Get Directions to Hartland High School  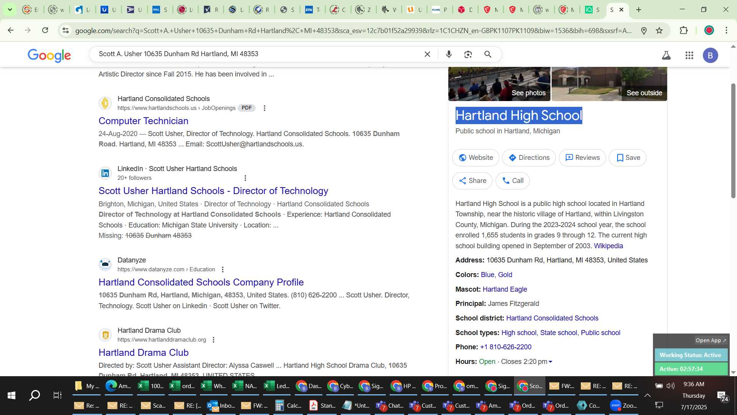(x=529, y=158)
